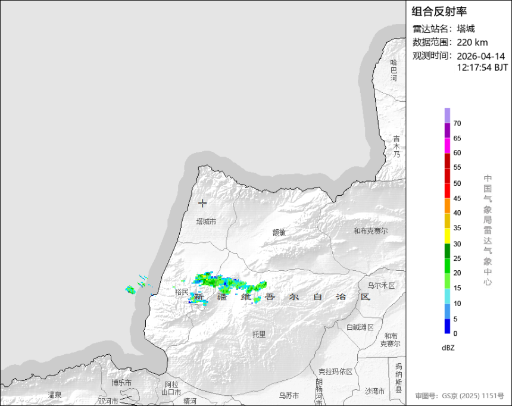The height and width of the screenshot is (406, 512).
Task: Click the 观测时间 label
Action: click(x=432, y=55)
